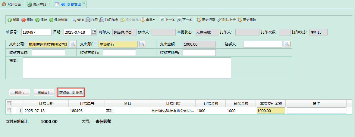The width and height of the screenshot is (355, 137).
Task: Click the 计提单号 column header
Action: (x=87, y=103)
